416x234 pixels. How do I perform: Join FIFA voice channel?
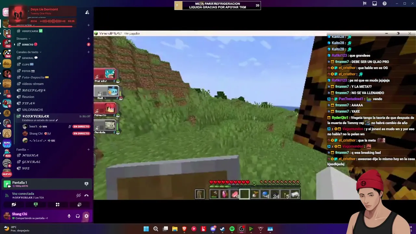53,103
